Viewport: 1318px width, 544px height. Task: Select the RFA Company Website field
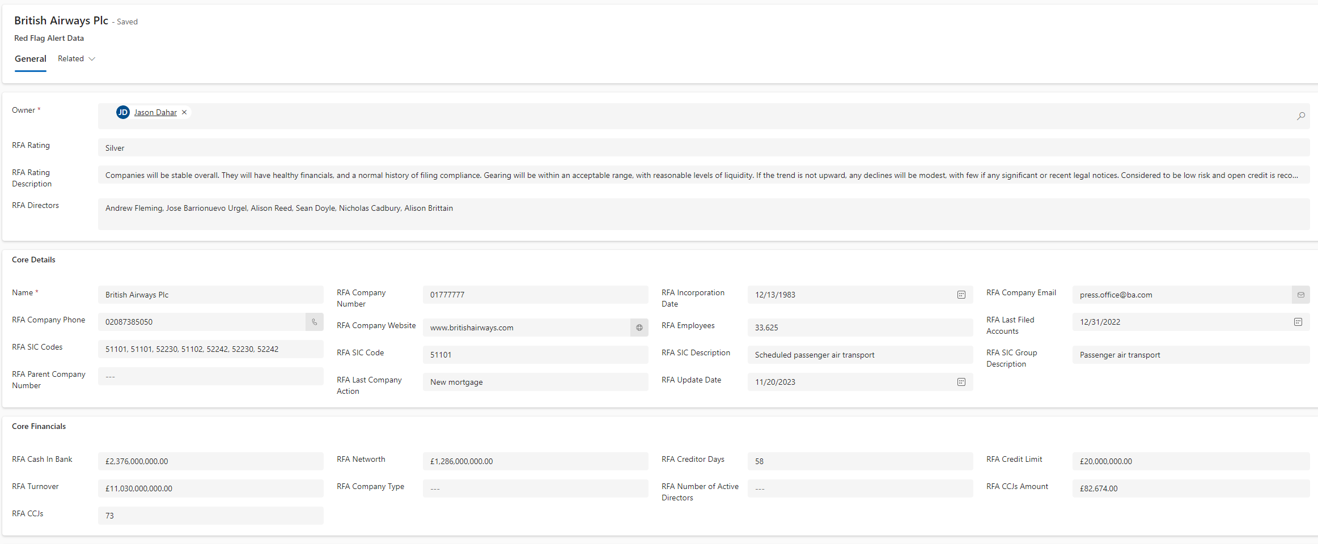pyautogui.click(x=527, y=328)
